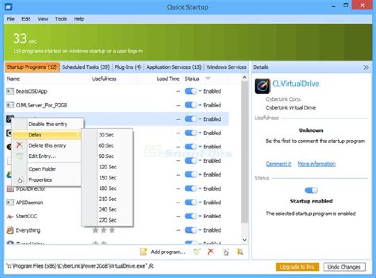Click the edit entry icon beside Add program
Image resolution: width=376 pixels, height=278 pixels.
tap(197, 252)
